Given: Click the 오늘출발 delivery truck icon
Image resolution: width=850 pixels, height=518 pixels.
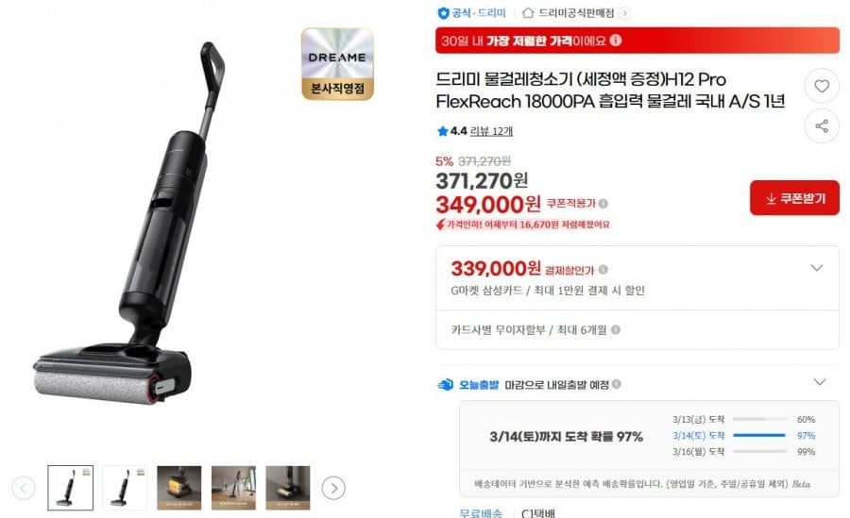Looking at the screenshot, I should 445,385.
